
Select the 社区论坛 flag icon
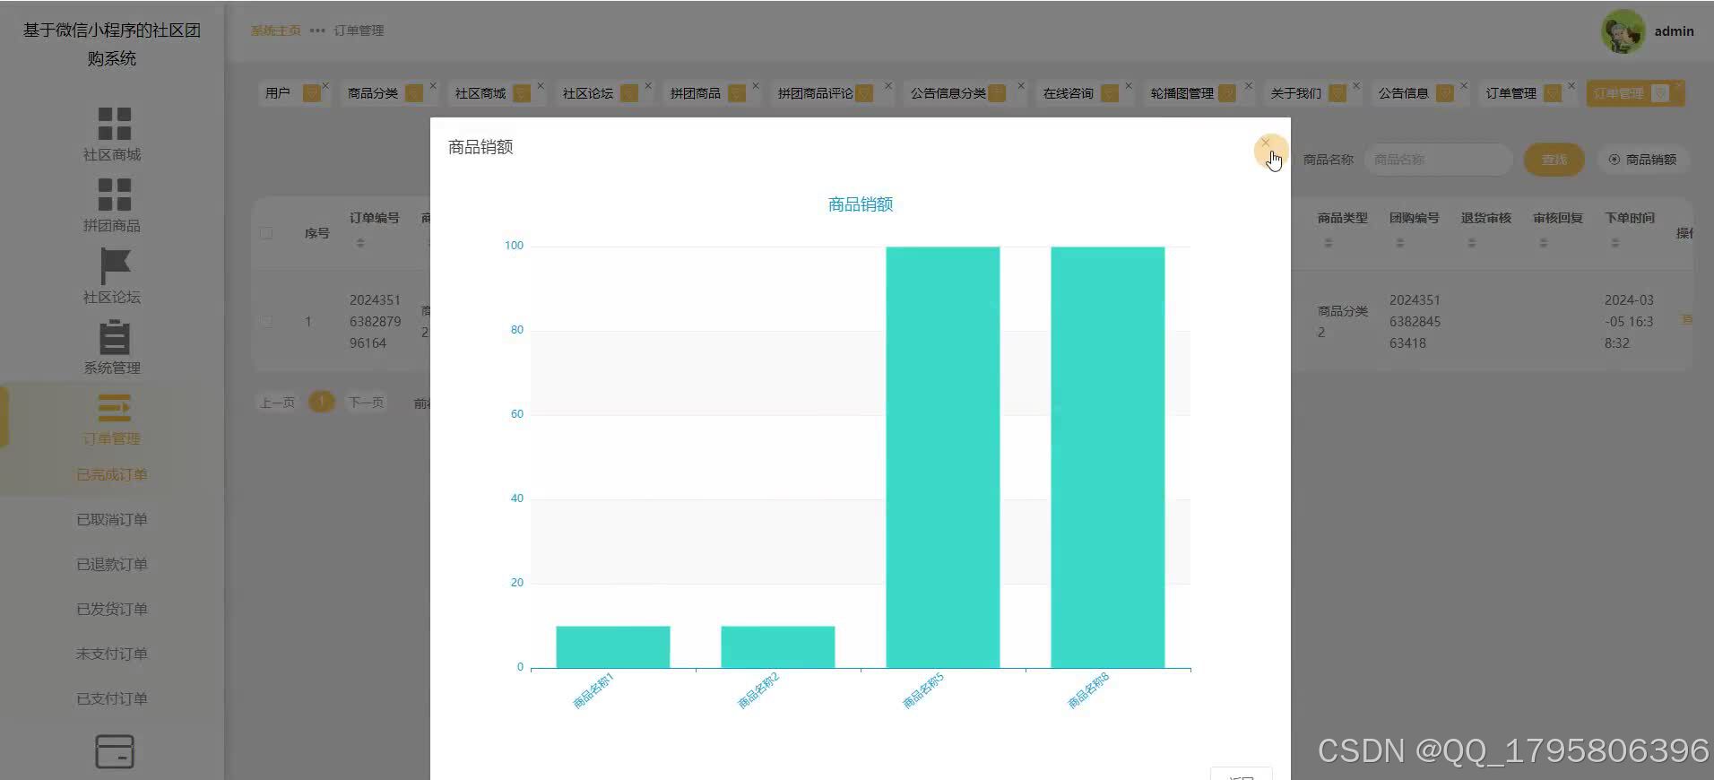coord(115,266)
